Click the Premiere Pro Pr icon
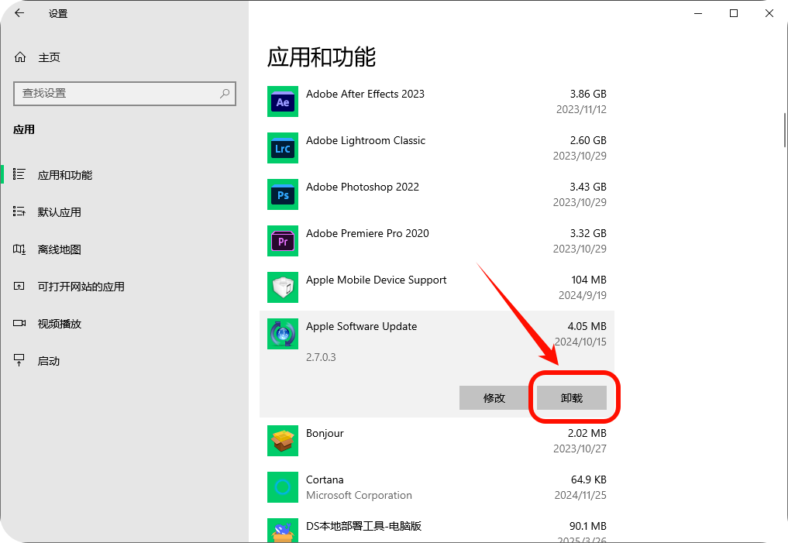788x543 pixels. [283, 241]
